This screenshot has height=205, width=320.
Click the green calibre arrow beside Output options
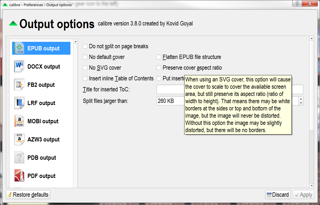13,24
